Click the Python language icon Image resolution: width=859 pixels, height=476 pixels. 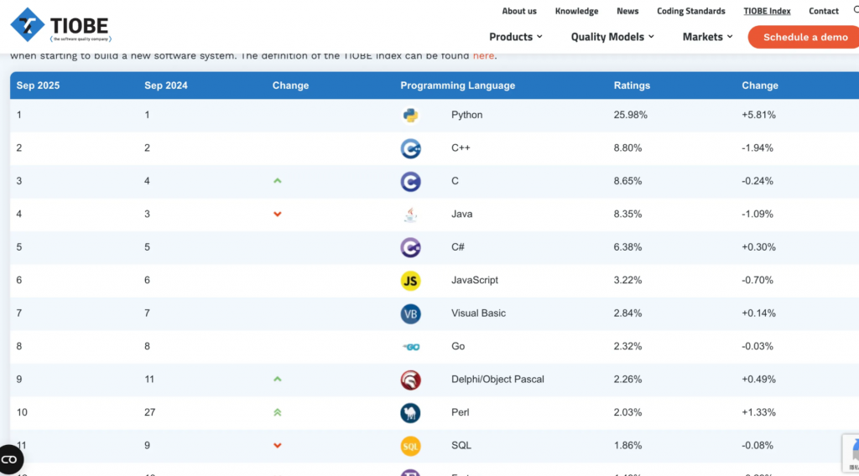tap(410, 116)
